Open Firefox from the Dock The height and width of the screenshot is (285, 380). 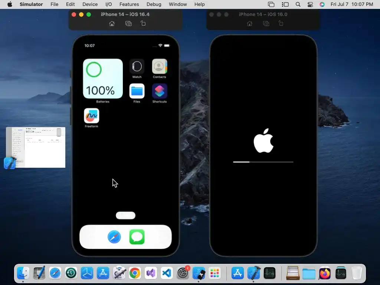tap(325, 273)
